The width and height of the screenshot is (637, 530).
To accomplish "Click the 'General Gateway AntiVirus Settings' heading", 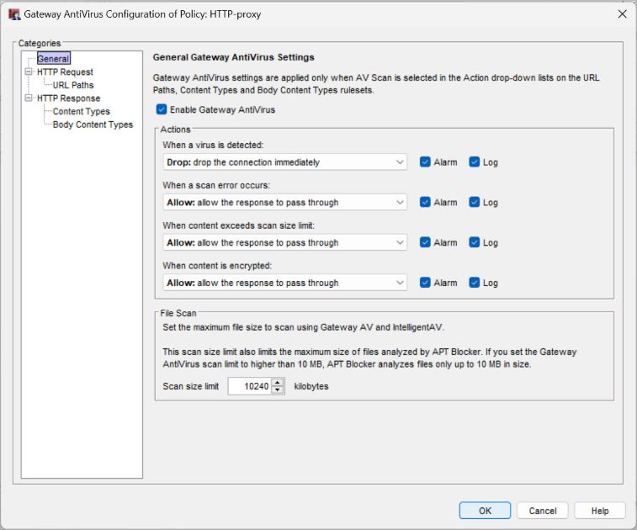I will (234, 57).
